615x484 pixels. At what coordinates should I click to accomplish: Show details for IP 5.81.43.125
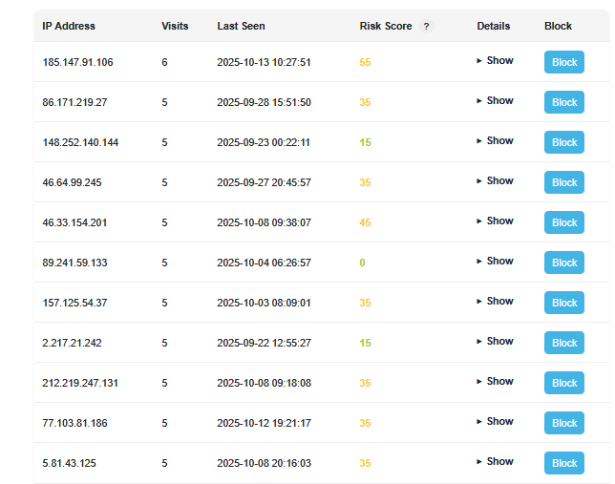pos(495,462)
